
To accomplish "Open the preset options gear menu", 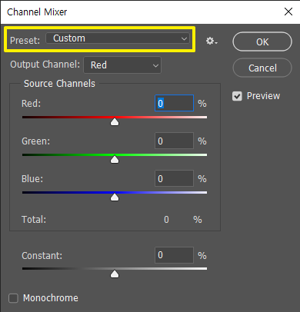I will pyautogui.click(x=212, y=41).
